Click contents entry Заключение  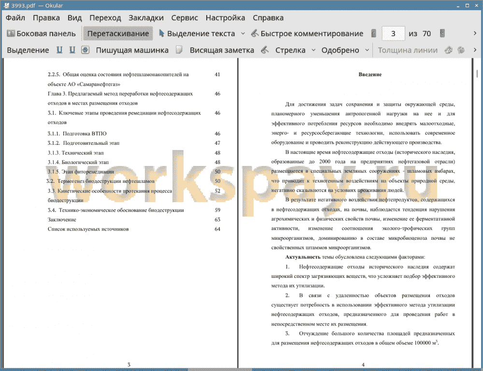(x=62, y=220)
